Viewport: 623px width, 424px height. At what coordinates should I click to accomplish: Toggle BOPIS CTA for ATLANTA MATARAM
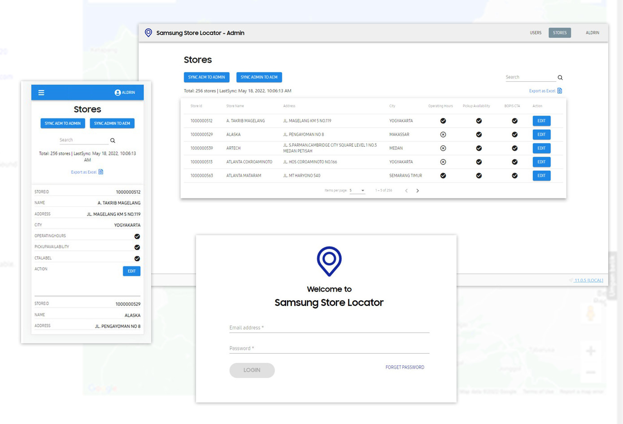(x=514, y=176)
